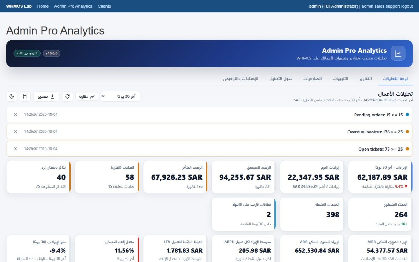The image size is (419, 262).
Task: Click the 136 فاتورة overdue count
Action: coord(194,187)
